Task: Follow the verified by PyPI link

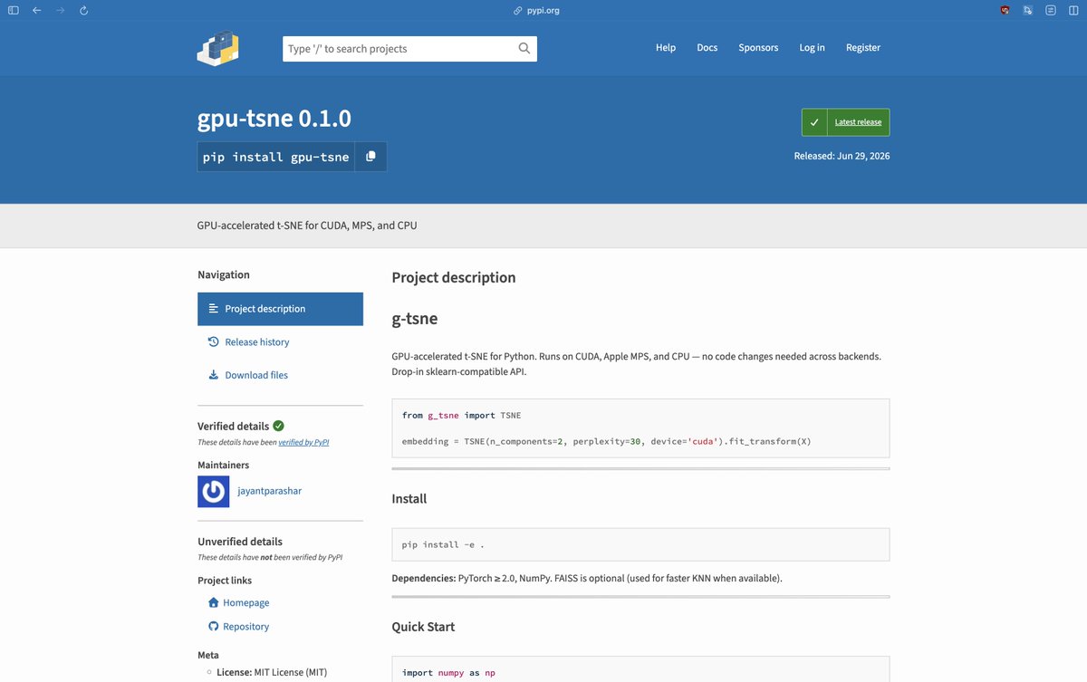Action: coord(303,443)
